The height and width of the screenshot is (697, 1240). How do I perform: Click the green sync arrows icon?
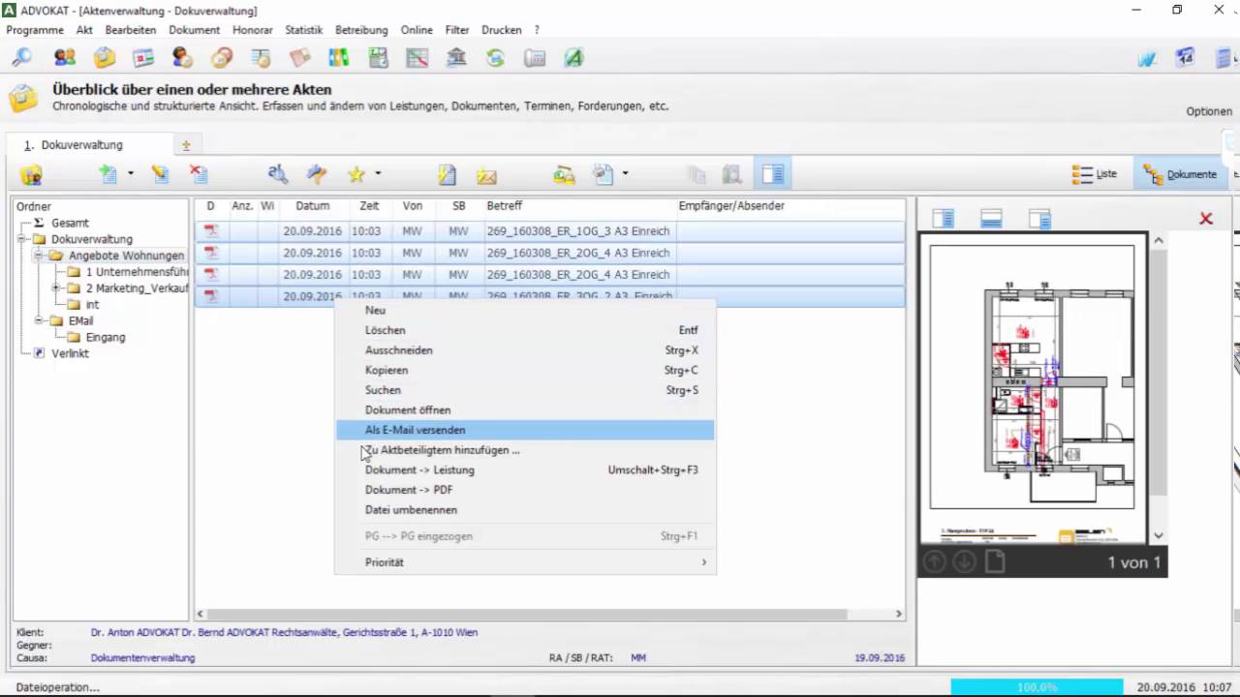pyautogui.click(x=495, y=58)
